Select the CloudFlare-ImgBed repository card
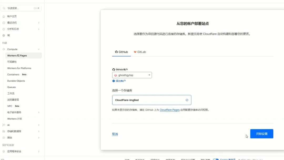The image size is (284, 160). 152,100
